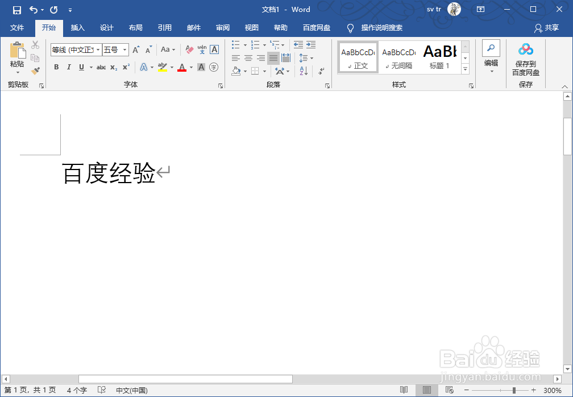Undo the last action
Screen dimensions: 573x397
point(34,10)
